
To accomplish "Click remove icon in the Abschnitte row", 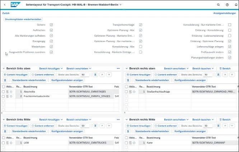I will click(x=11, y=92).
